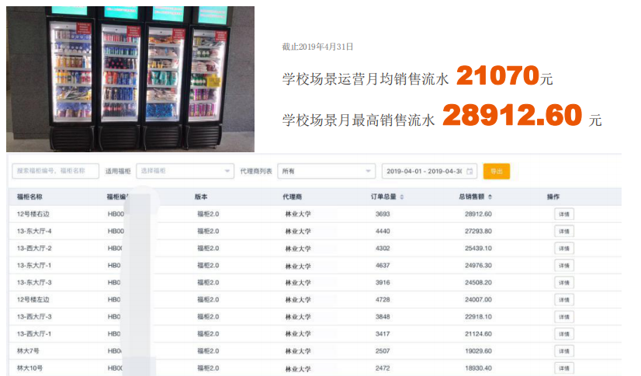This screenshot has height=376, width=641.
Task: Click sales total 25439.10 cell
Action: pyautogui.click(x=478, y=249)
